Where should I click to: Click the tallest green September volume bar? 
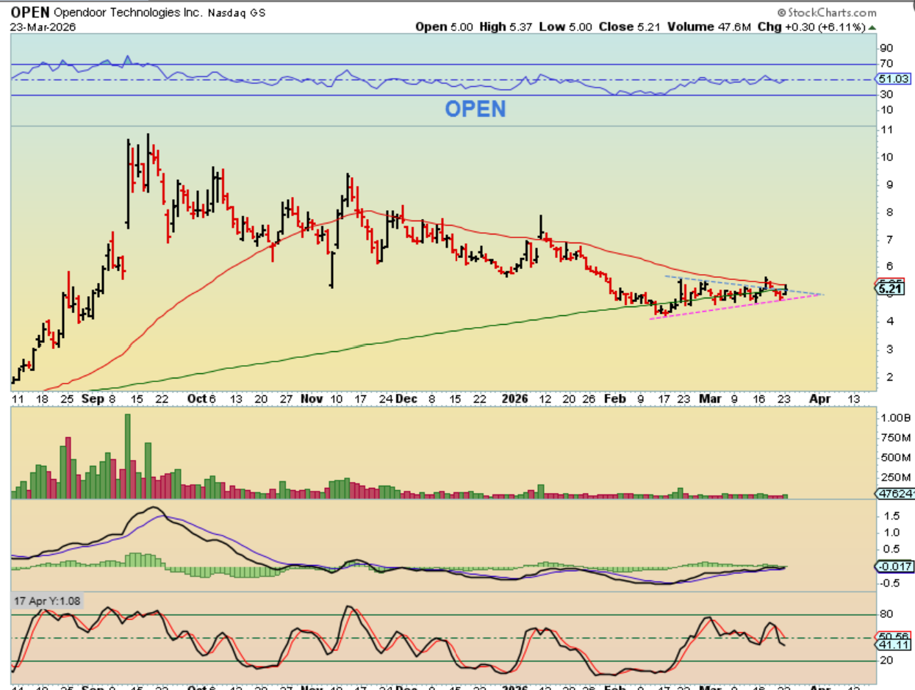(x=127, y=456)
